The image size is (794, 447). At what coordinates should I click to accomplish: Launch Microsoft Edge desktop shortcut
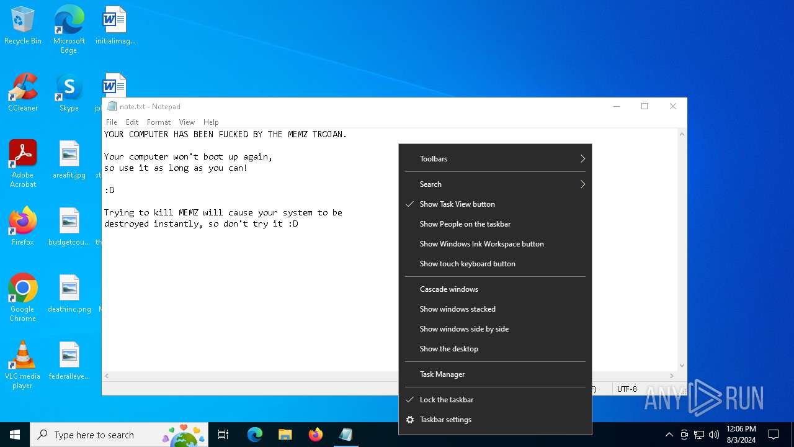tap(69, 30)
